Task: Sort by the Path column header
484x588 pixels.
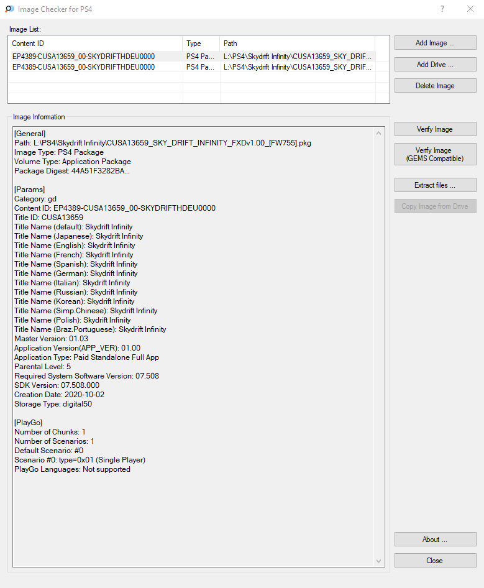Action: tap(298, 44)
